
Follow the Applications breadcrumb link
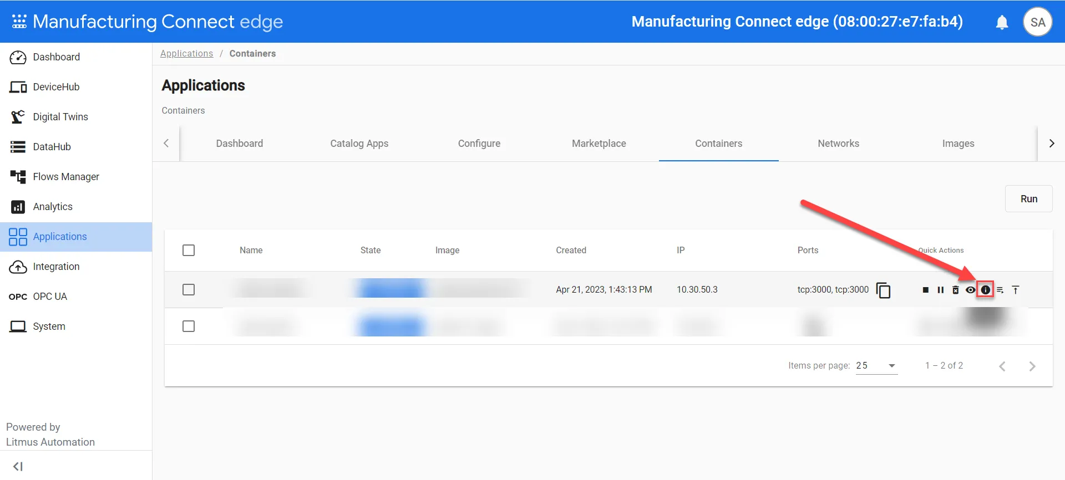(x=186, y=54)
